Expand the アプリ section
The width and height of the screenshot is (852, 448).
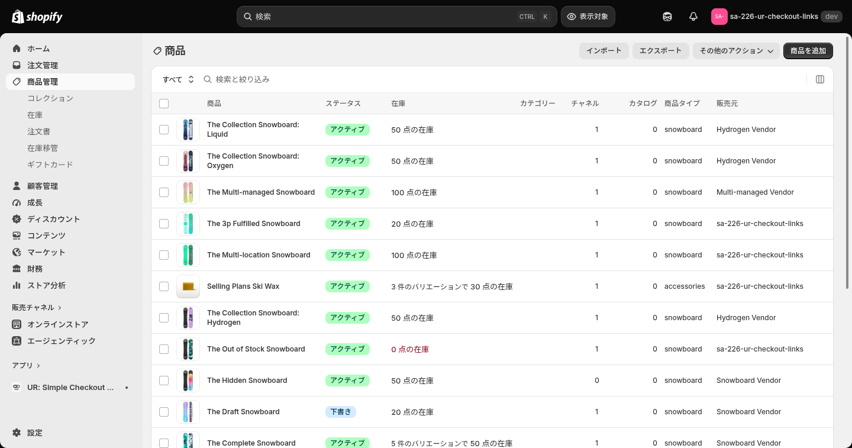26,366
